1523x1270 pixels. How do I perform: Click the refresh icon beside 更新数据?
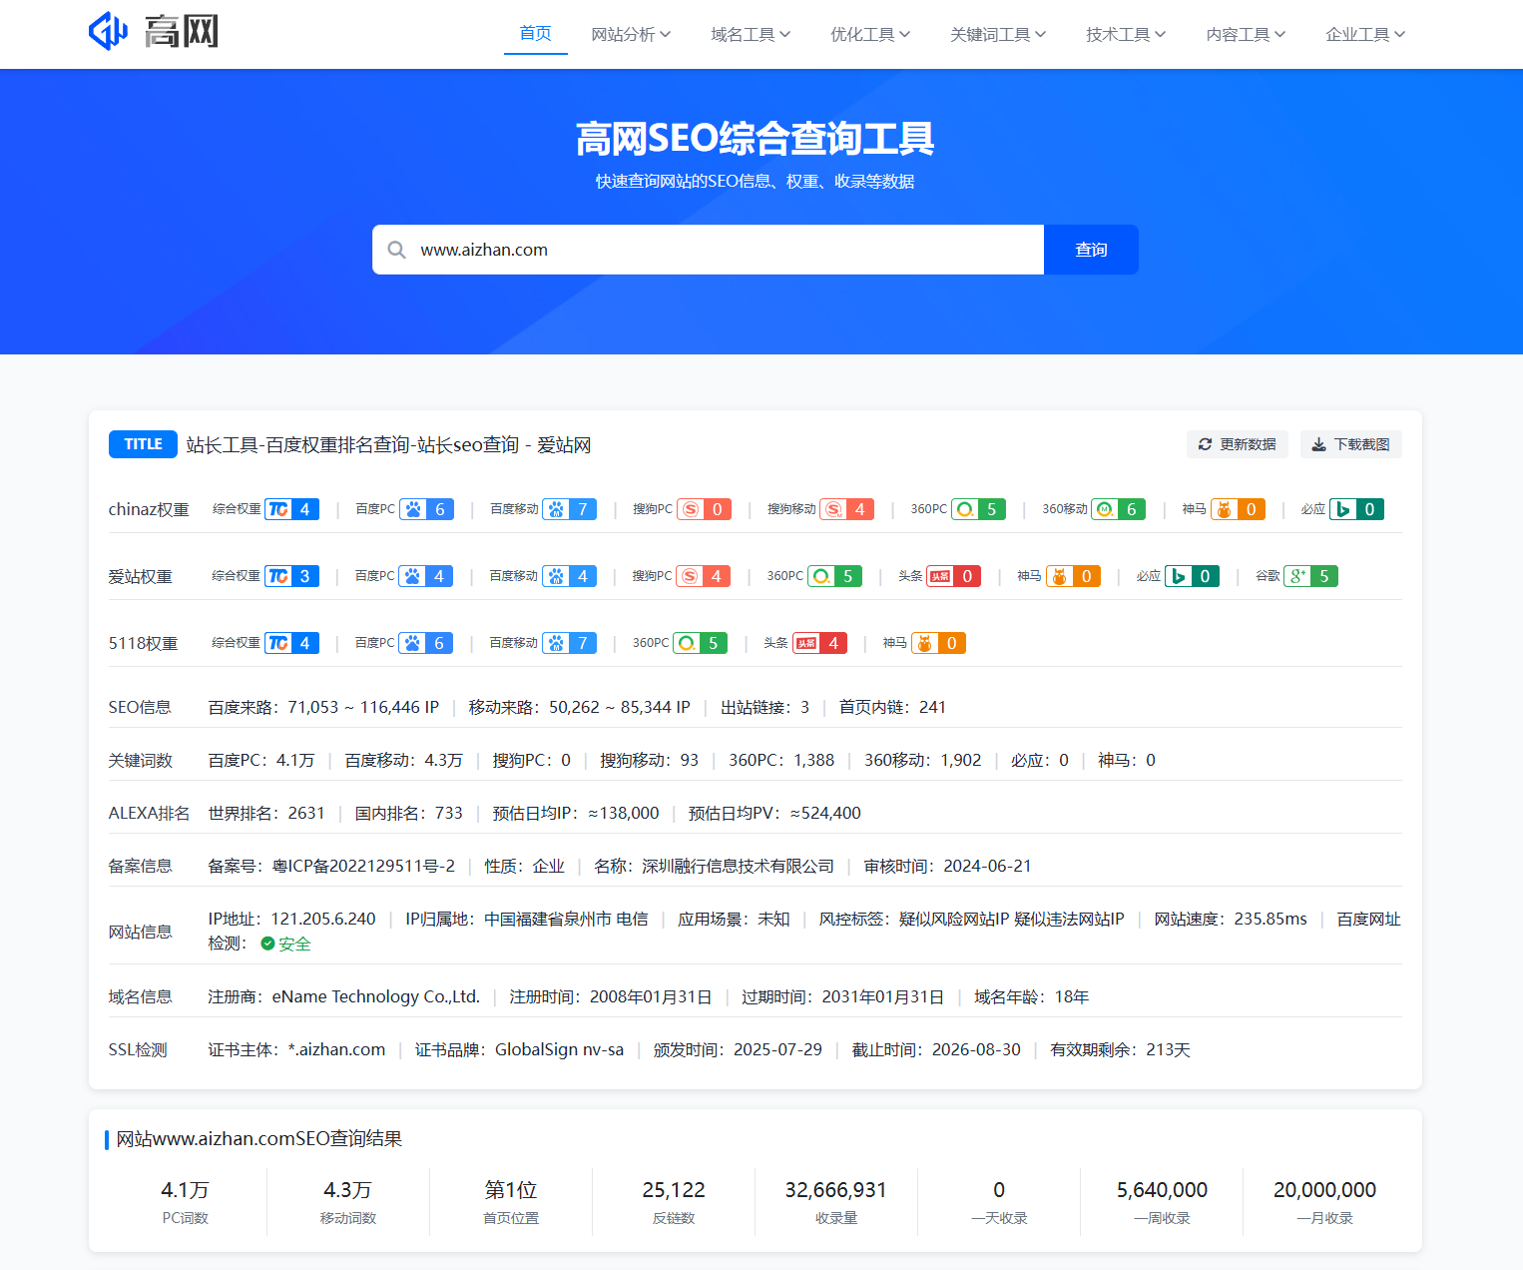[x=1205, y=444]
